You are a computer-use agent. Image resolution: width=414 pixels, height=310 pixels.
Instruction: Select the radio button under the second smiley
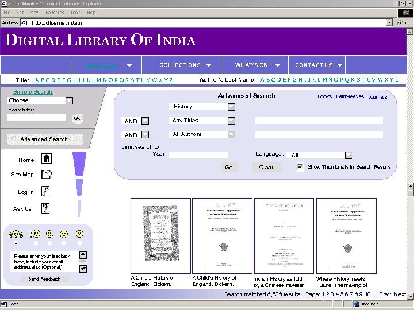coord(36,243)
